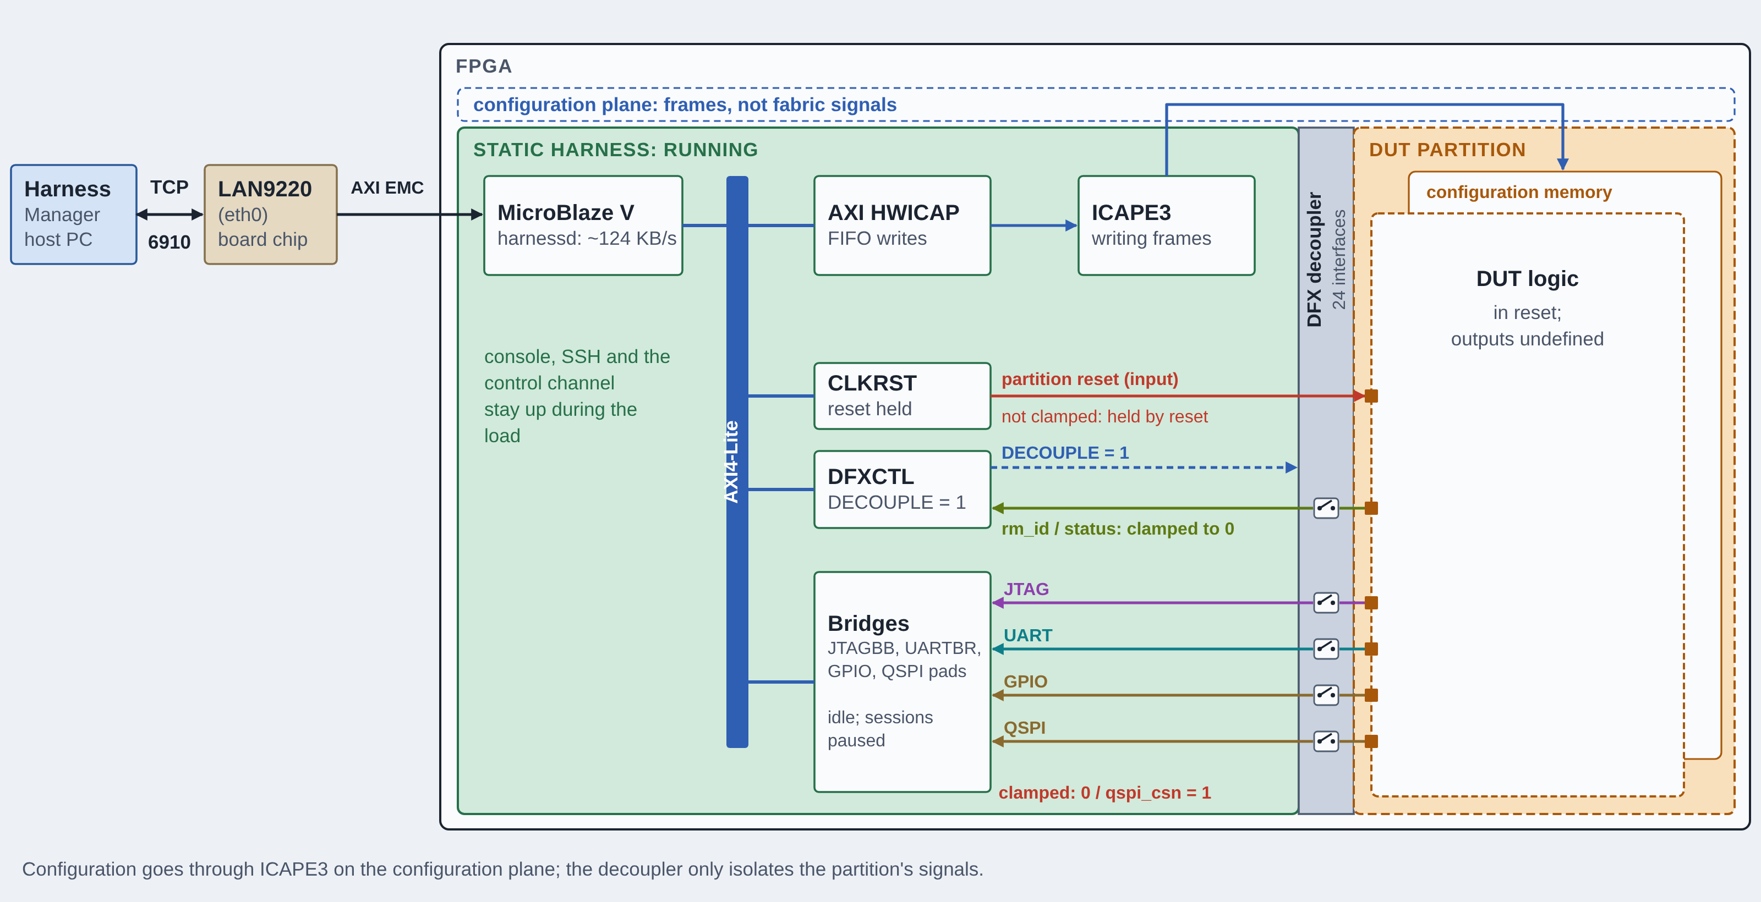Click the 'partition reset (input)' label
Viewport: 1761px width, 902px height.
(x=1090, y=380)
